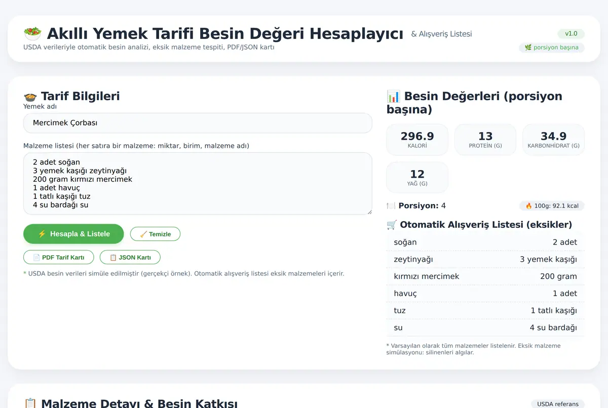608x408 pixels.
Task: Click the bar chart icon beside Besin Değerleri
Action: [393, 96]
